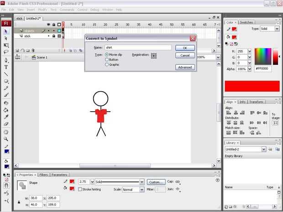Click Delete Layer trash icon in timeline

click(x=33, y=51)
